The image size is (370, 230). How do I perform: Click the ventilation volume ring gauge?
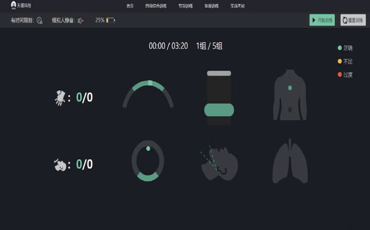pos(148,161)
